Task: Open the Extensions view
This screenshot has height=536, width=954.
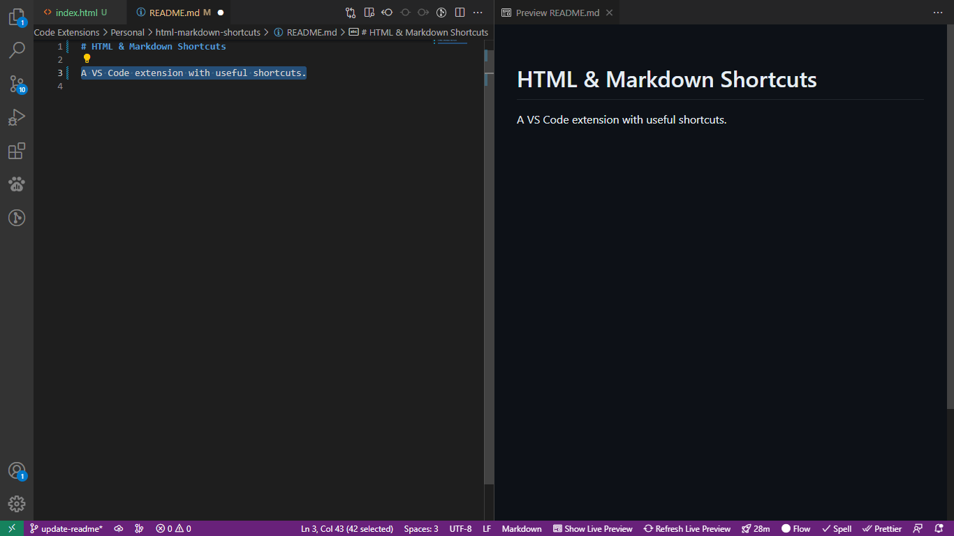Action: coord(17,151)
